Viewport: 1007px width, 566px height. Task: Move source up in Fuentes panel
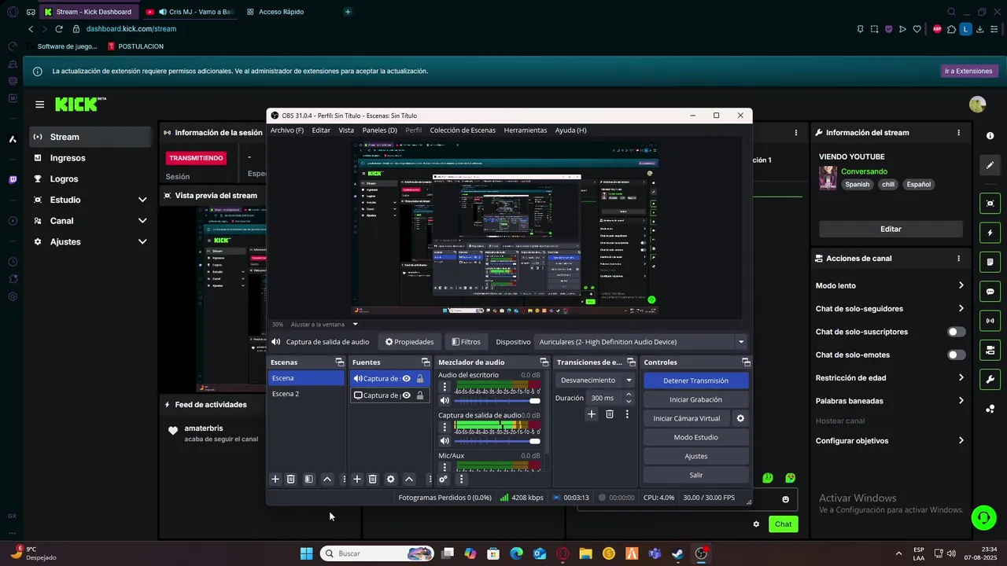409,479
